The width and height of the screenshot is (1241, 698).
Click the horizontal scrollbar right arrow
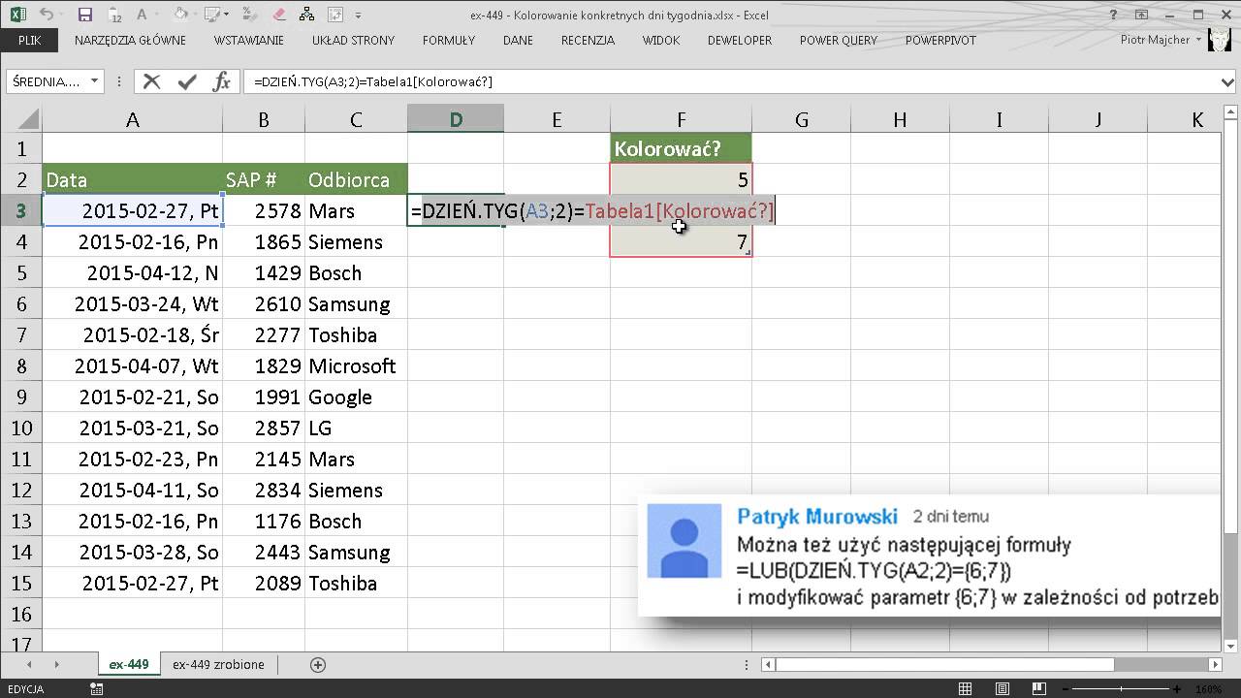point(1217,664)
